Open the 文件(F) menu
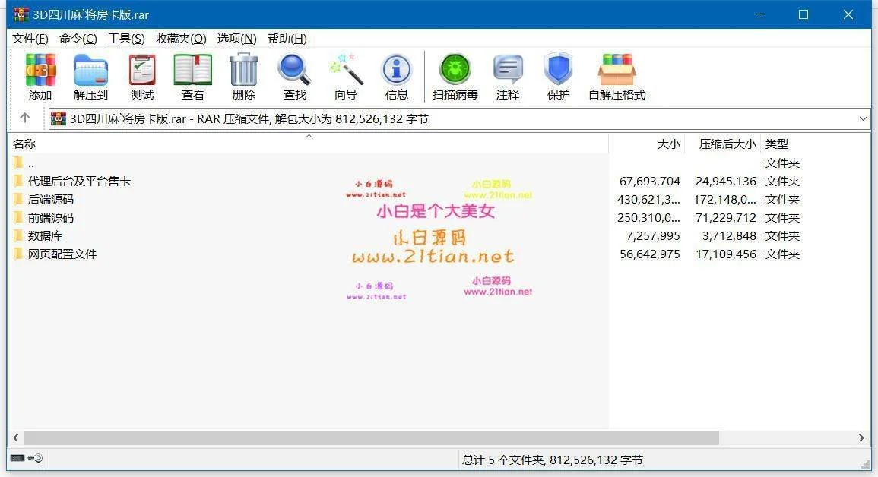 30,39
